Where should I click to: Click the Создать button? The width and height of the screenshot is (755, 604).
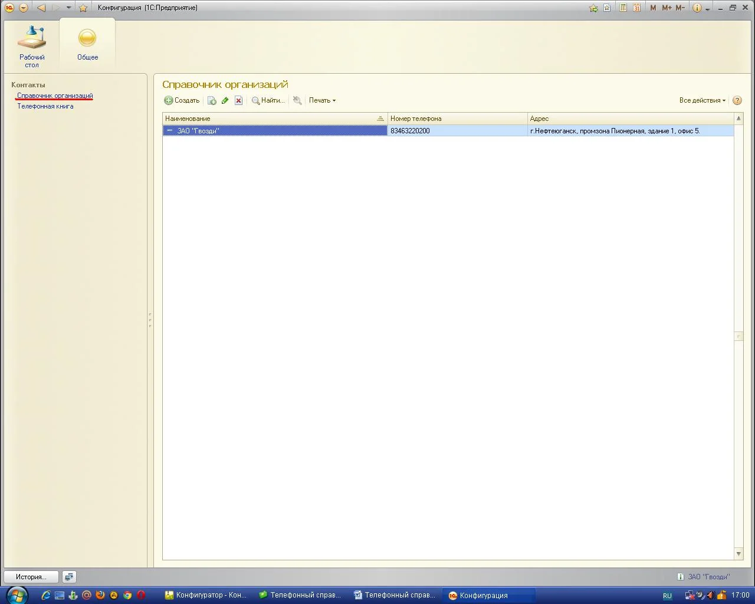coord(182,100)
